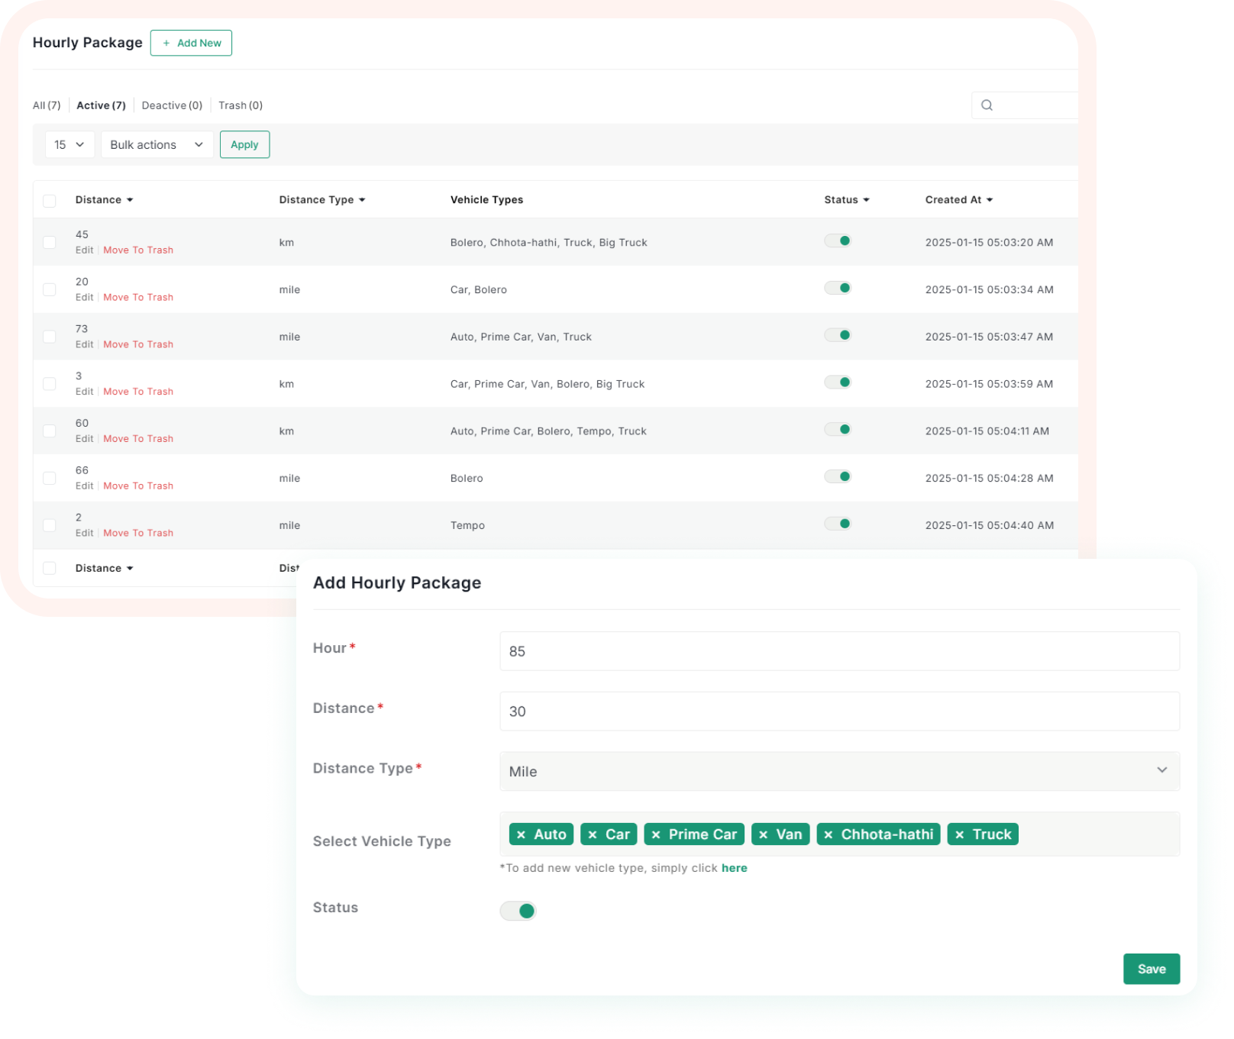
Task: Open the 15 rows per page dropdown
Action: point(69,144)
